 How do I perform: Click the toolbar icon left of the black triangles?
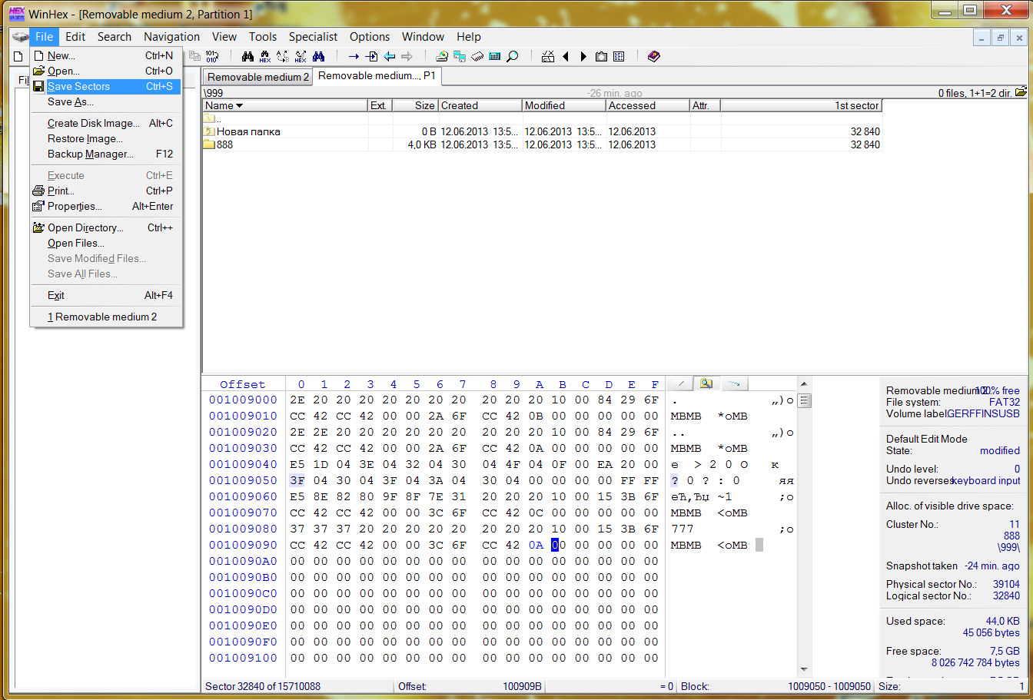pos(548,56)
